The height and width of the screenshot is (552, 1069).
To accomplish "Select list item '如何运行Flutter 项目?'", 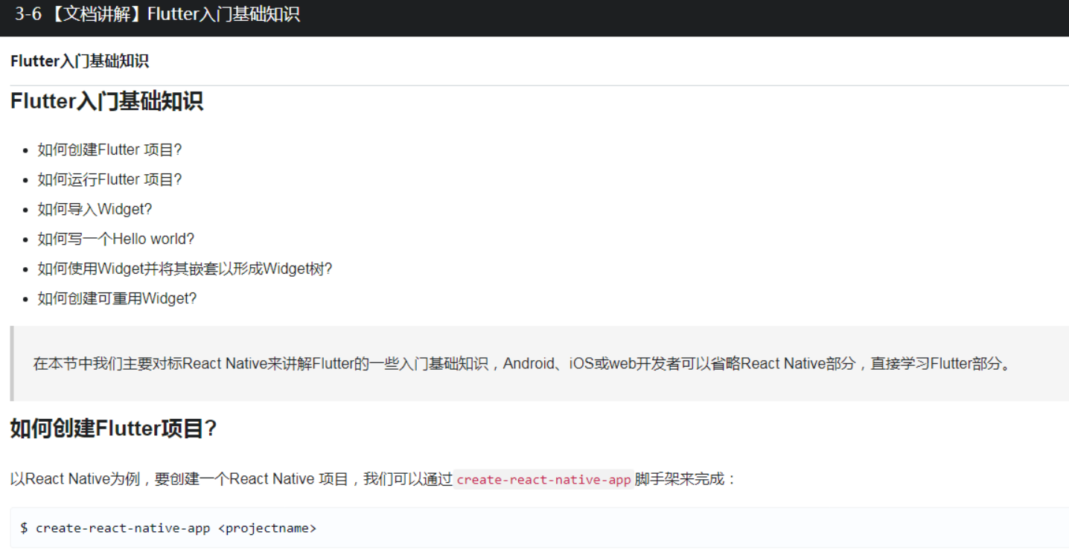I will pos(110,179).
